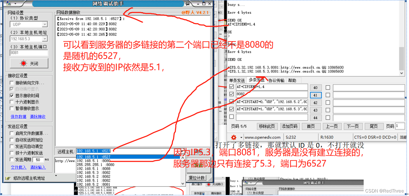Enable 按十六进制发送 checkbox

(x=12, y=153)
